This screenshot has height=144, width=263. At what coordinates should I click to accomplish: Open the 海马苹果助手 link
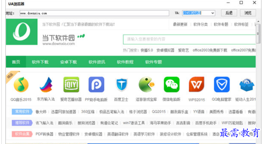161,123
